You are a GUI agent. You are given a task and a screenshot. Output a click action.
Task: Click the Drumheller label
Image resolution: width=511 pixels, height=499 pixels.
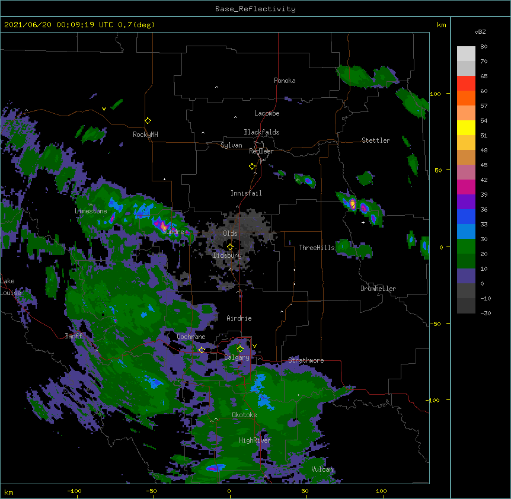tap(378, 289)
